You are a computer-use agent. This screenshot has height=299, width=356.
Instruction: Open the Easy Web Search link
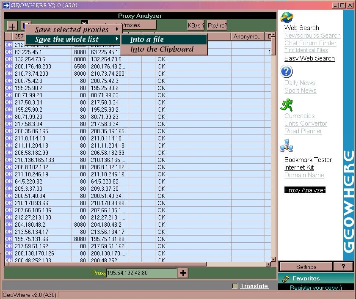tap(309, 58)
